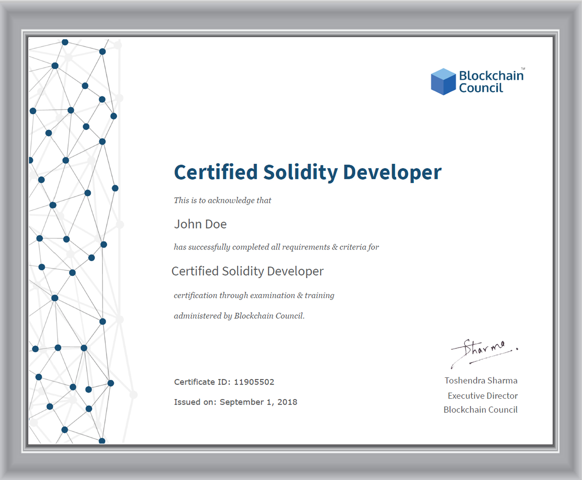Click the name 'Toshendra Sharma'

pyautogui.click(x=481, y=381)
